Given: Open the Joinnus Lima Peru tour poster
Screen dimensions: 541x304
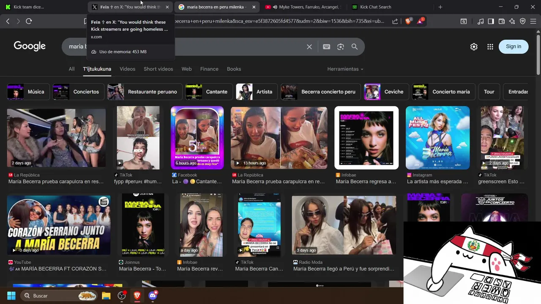Looking at the screenshot, I should (143, 225).
